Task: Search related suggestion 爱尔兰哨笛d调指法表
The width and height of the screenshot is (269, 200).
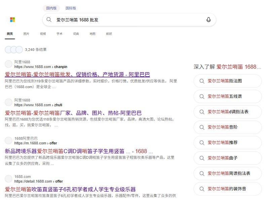Action: [x=228, y=112]
